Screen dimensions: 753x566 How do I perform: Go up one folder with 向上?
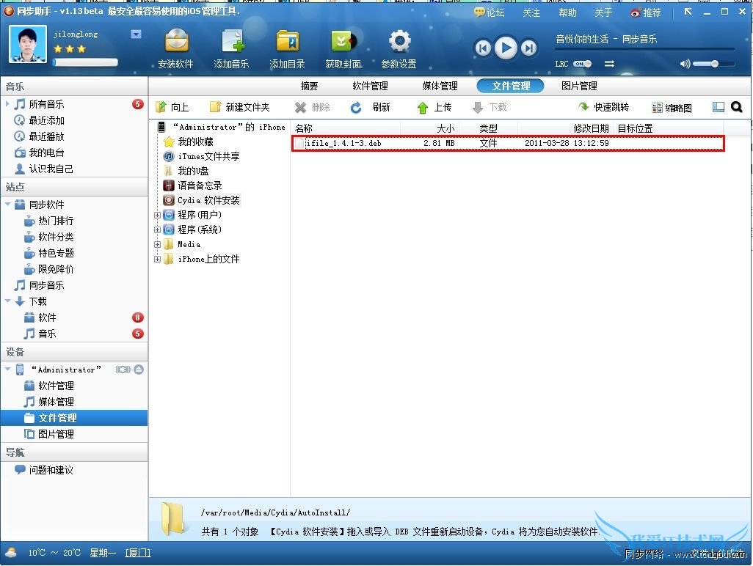coord(172,107)
